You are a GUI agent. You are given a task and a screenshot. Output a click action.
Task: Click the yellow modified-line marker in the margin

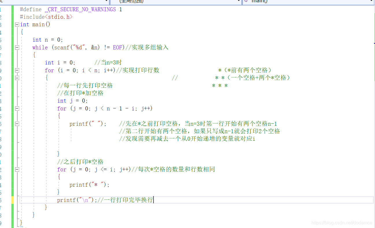pyautogui.click(x=13, y=200)
